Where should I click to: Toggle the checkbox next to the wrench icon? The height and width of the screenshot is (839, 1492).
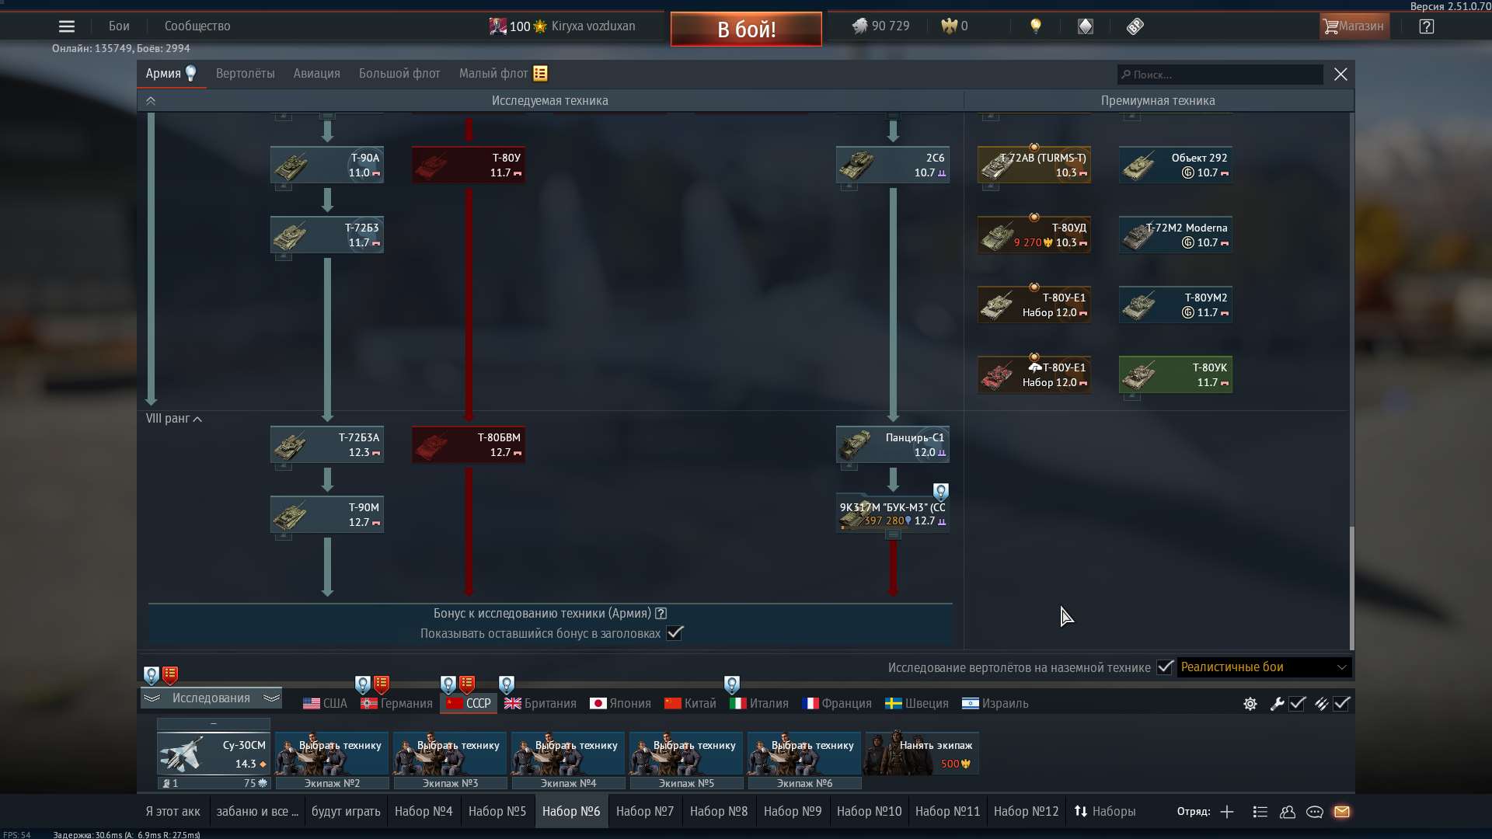[1298, 704]
